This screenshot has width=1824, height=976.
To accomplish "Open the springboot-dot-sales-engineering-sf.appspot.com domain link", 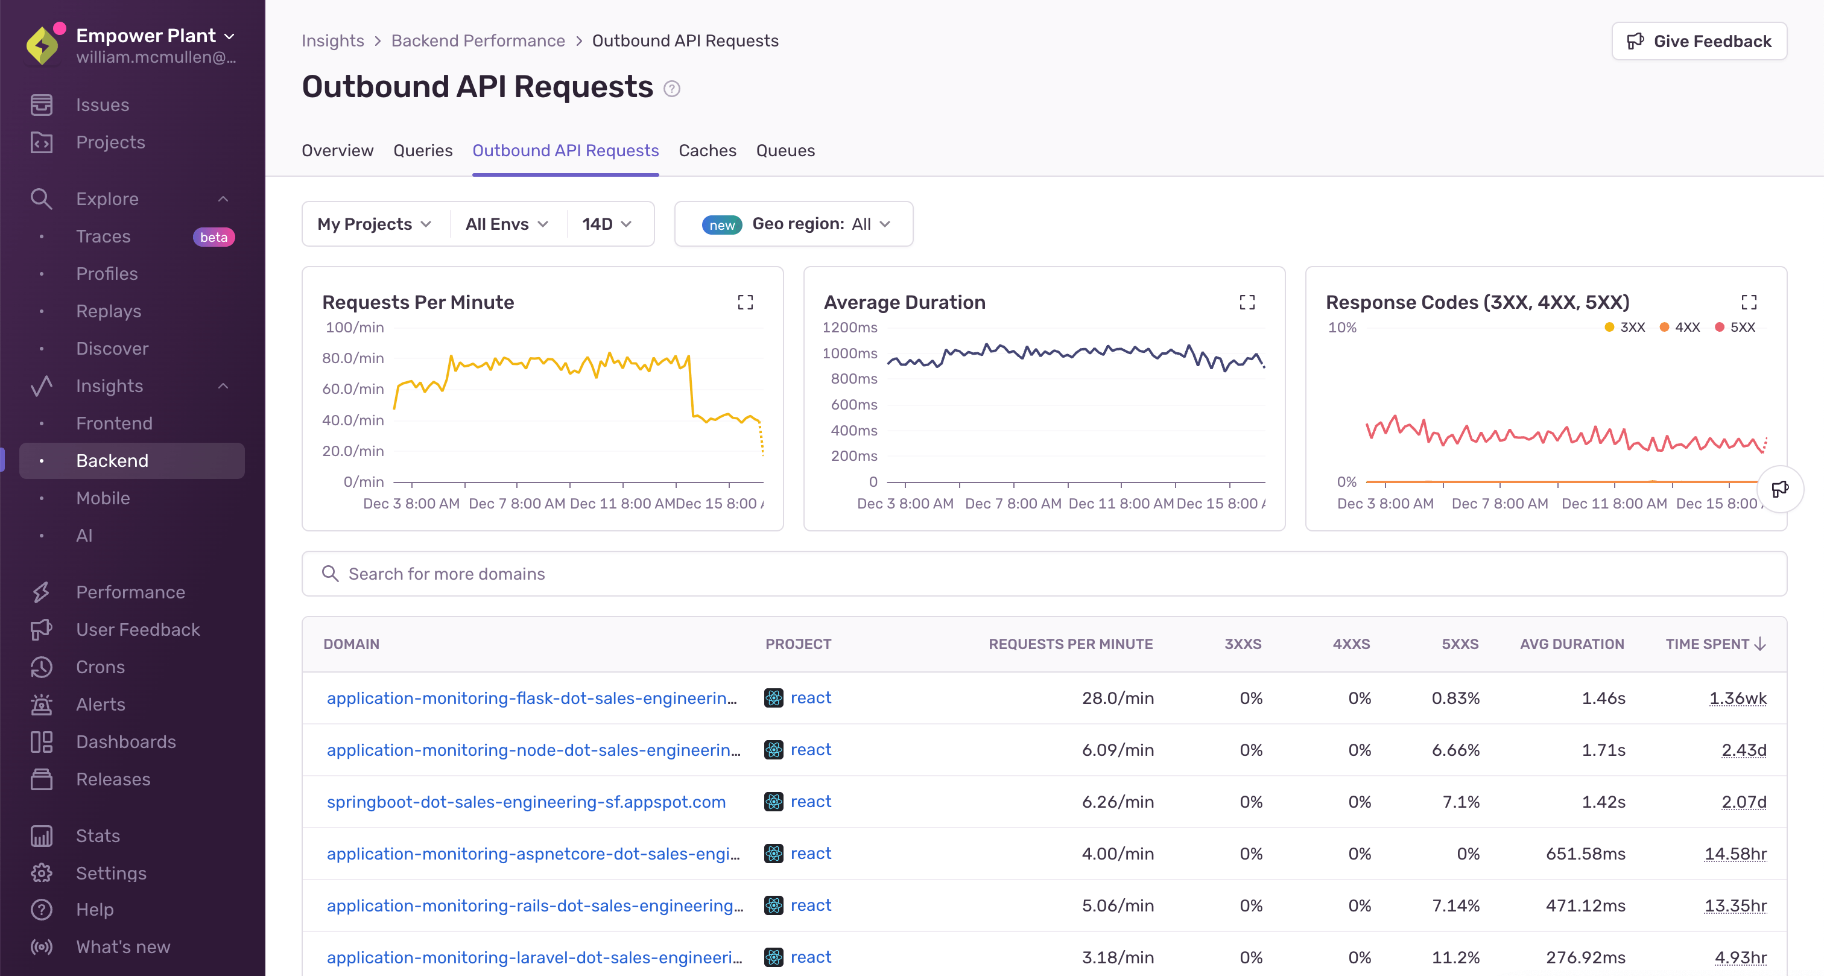I will point(526,801).
